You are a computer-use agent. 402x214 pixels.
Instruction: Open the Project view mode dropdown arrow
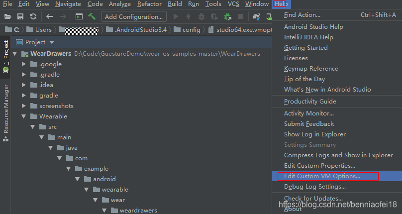coord(52,42)
